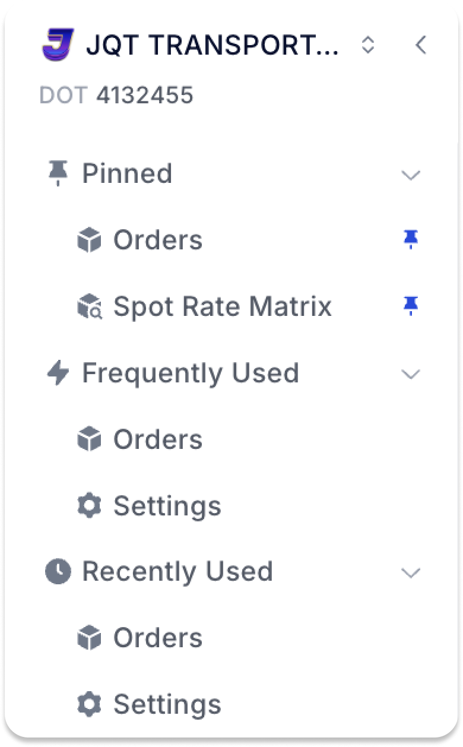Click the pin icon beside the Pinned heading
The height and width of the screenshot is (747, 463).
click(58, 173)
